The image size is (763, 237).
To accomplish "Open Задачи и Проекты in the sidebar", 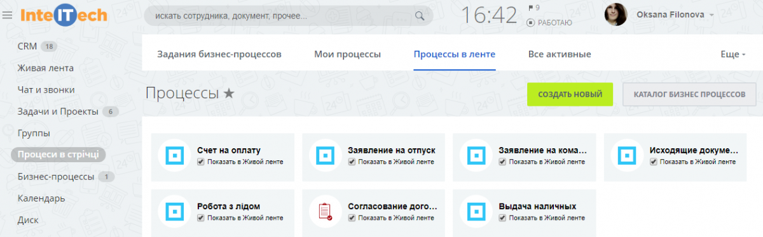I will tap(58, 112).
